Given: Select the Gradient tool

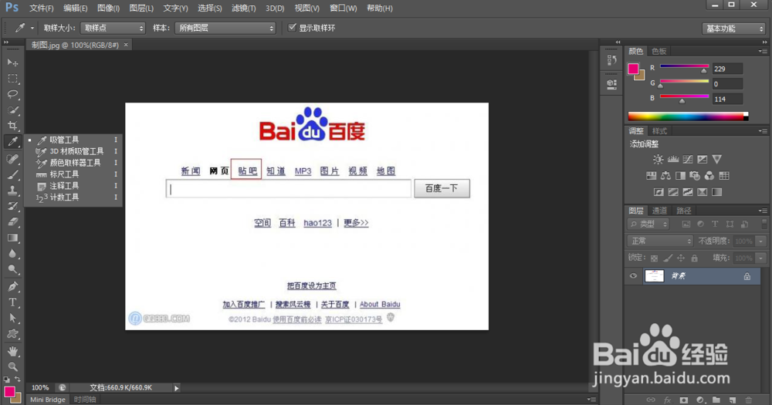Looking at the screenshot, I should point(13,238).
